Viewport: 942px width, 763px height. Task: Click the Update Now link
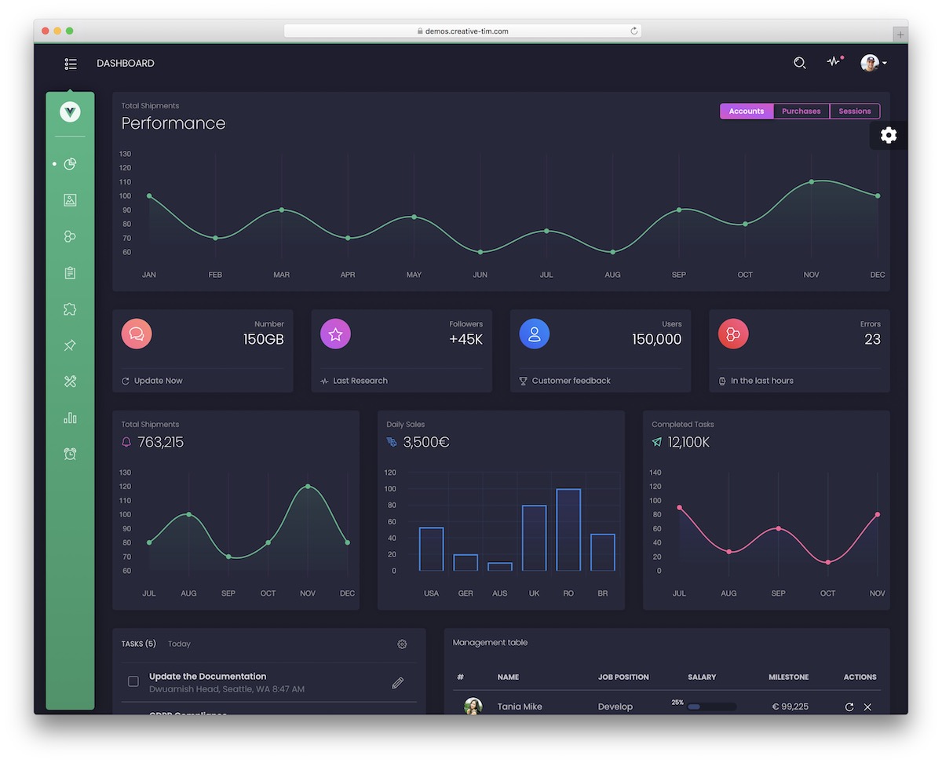click(x=152, y=381)
